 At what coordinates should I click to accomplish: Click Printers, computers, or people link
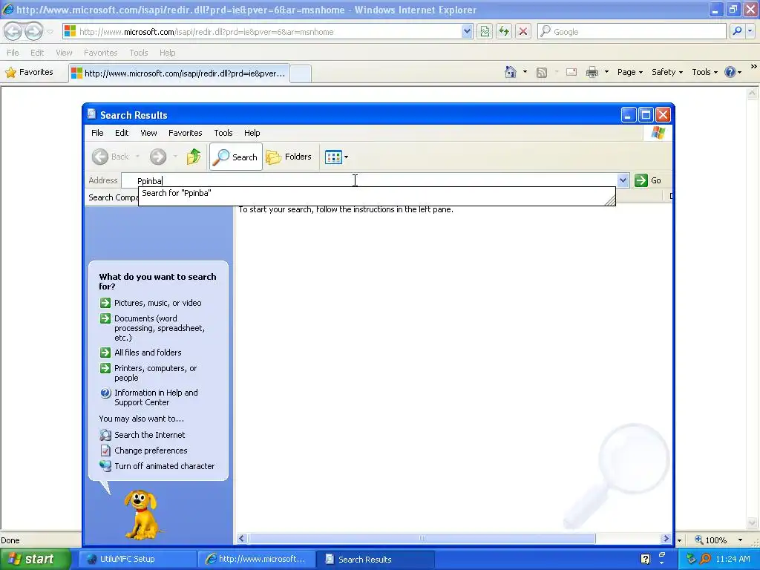click(x=156, y=373)
